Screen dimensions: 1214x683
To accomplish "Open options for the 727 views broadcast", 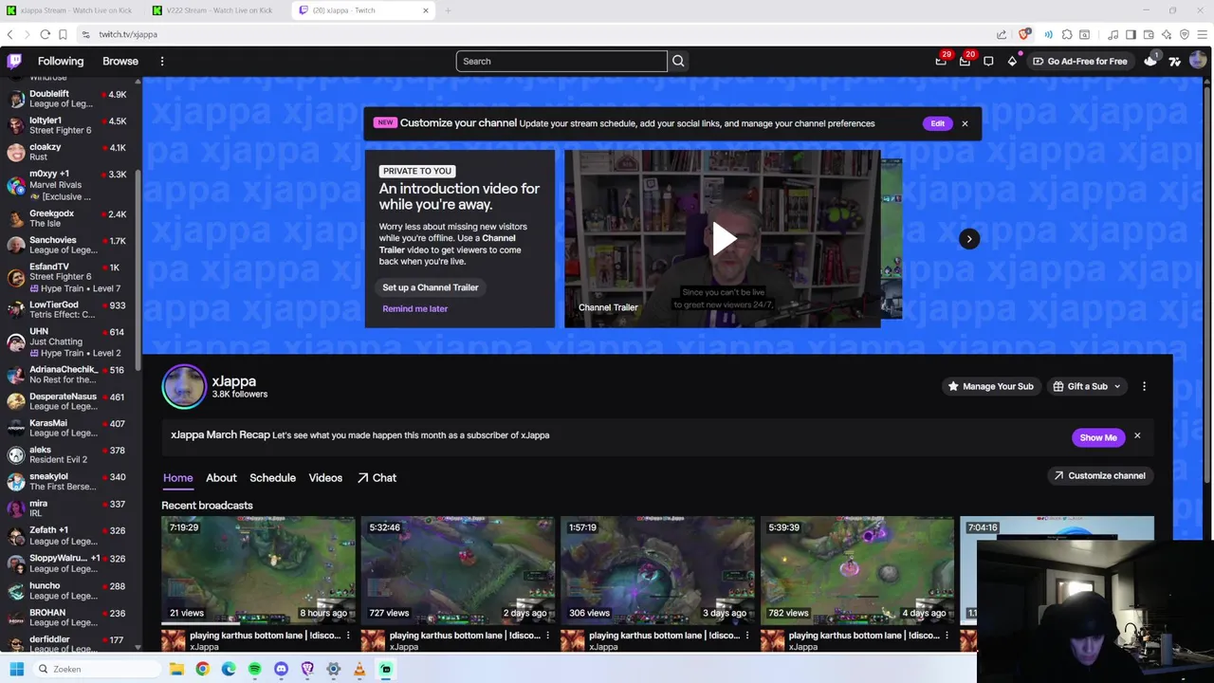I will pos(547,636).
